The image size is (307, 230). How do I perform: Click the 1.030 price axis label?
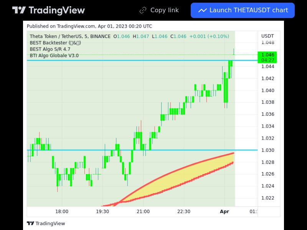coord(267,150)
